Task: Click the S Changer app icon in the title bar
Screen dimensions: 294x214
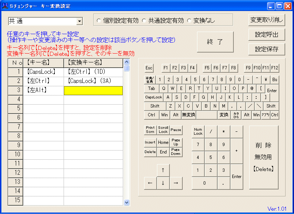Action: 5,6
